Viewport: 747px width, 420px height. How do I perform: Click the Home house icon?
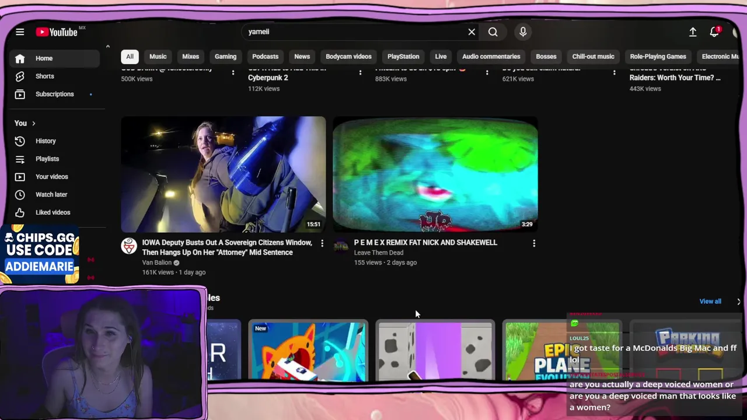pos(20,58)
